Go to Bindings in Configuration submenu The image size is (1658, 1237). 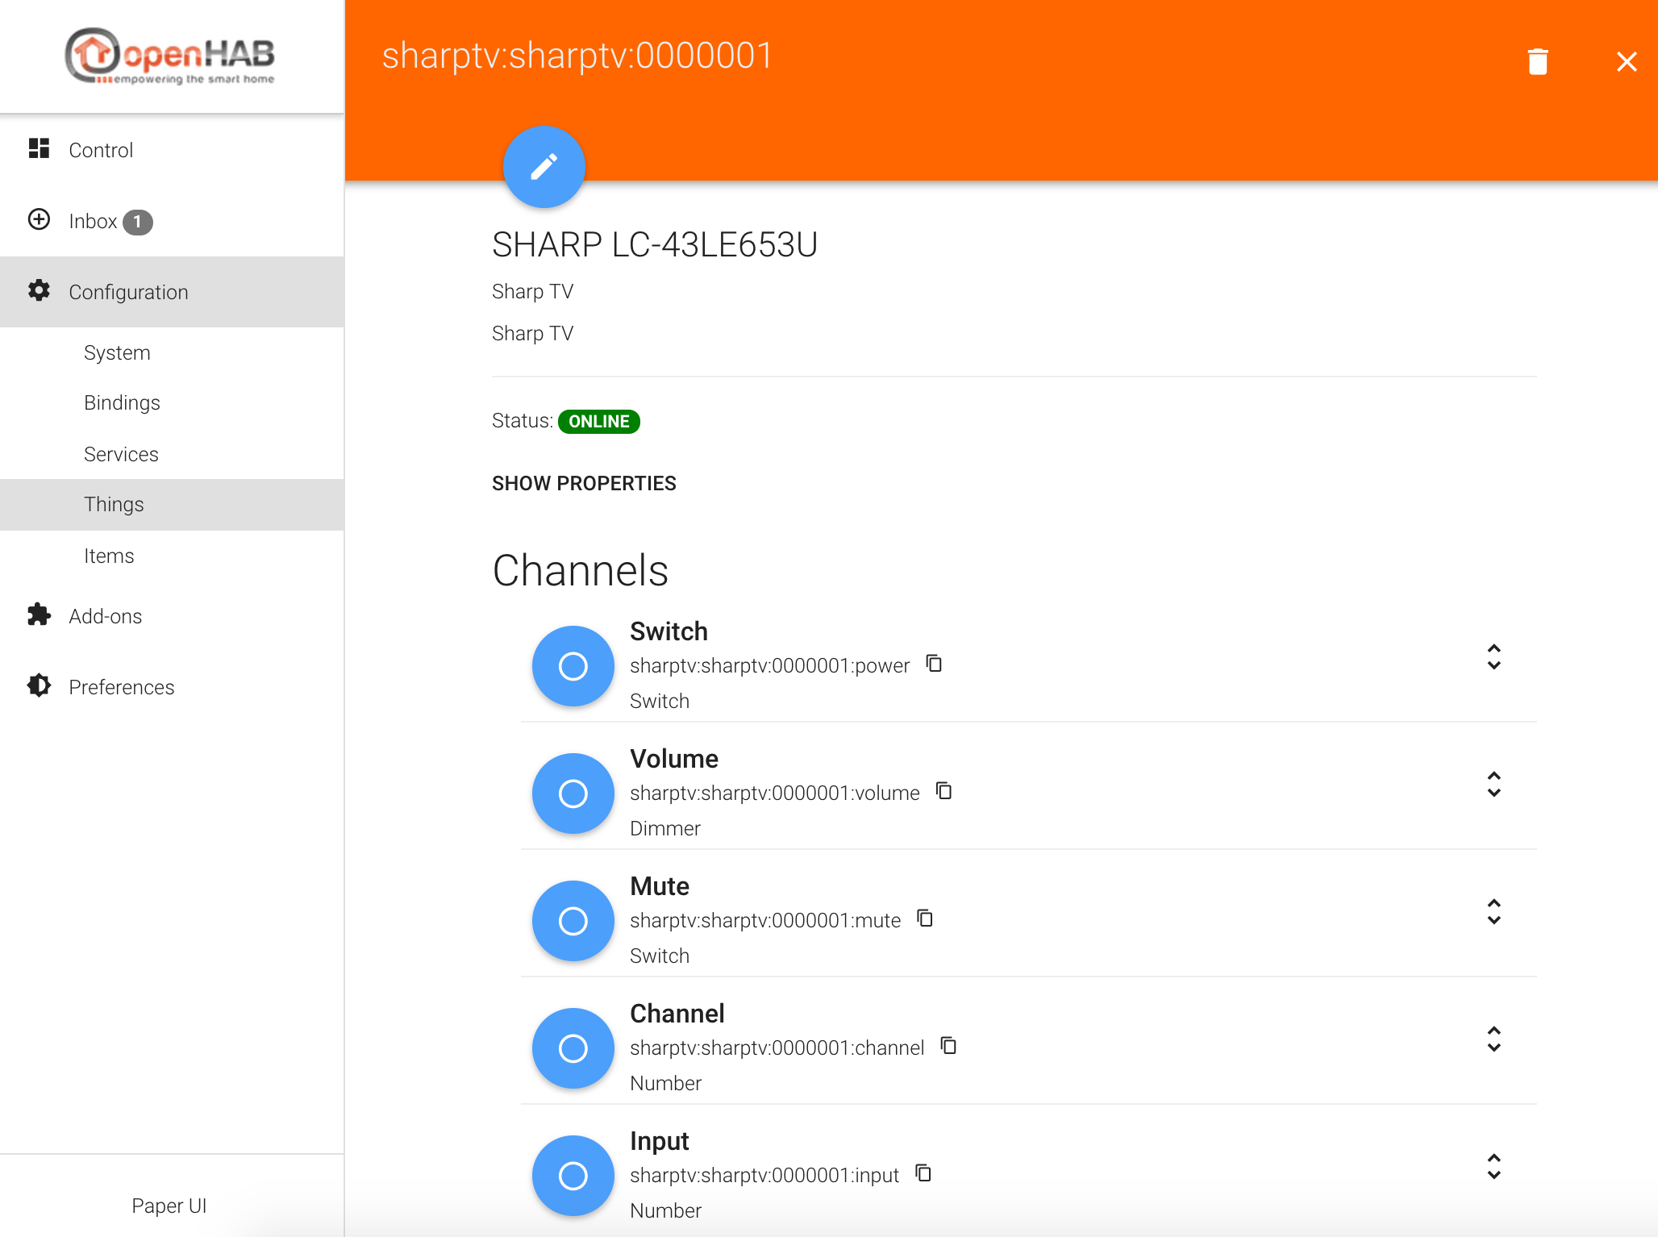tap(122, 402)
